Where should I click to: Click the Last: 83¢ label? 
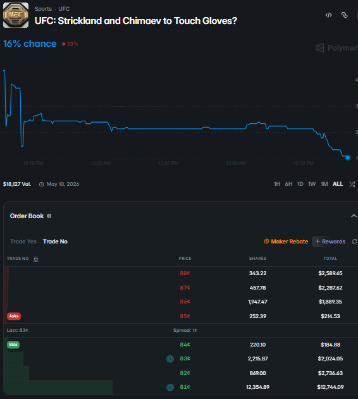[17, 330]
